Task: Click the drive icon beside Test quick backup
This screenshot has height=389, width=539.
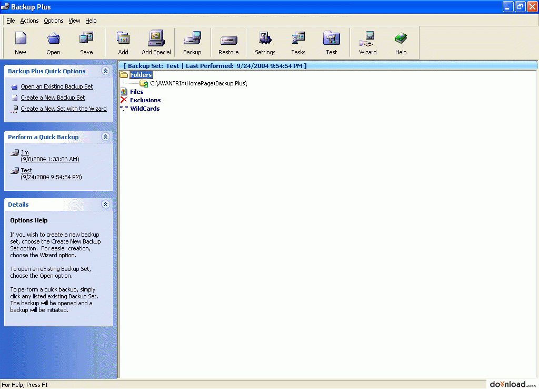Action: (x=14, y=171)
